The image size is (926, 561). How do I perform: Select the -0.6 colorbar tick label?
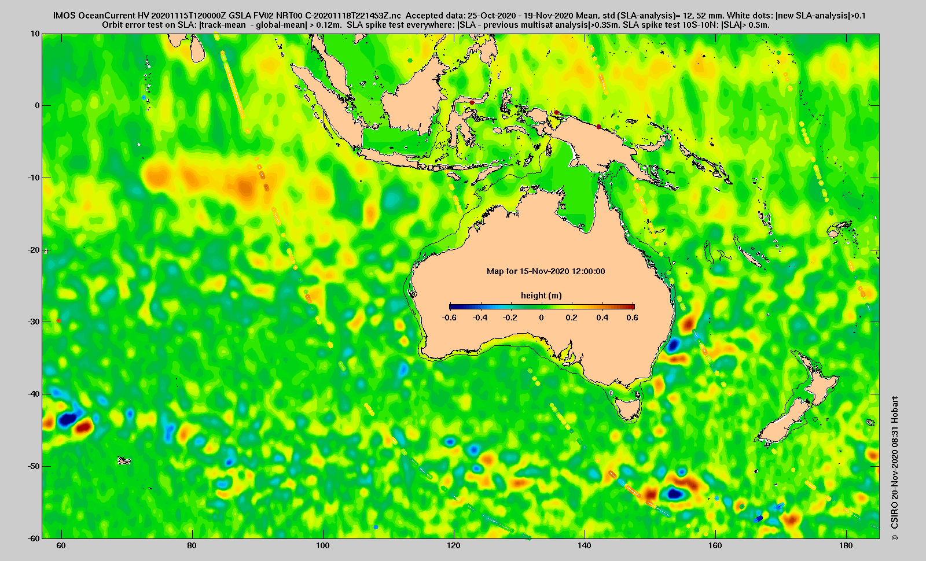click(449, 318)
